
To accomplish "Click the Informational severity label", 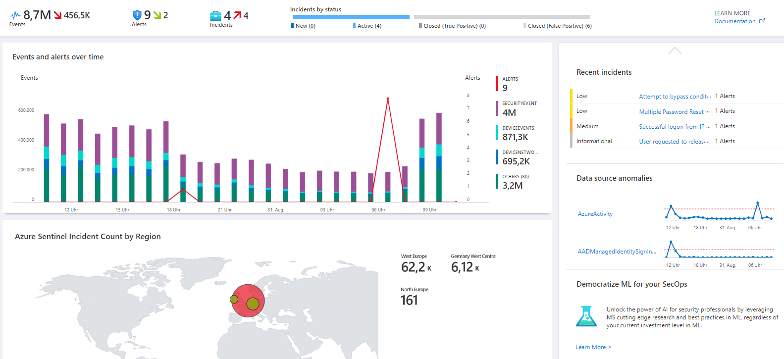I will pyautogui.click(x=594, y=141).
